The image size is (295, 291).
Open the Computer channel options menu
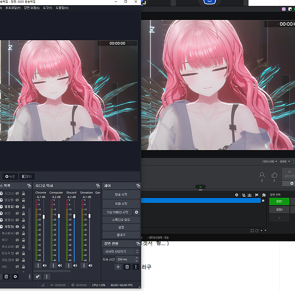point(53,266)
